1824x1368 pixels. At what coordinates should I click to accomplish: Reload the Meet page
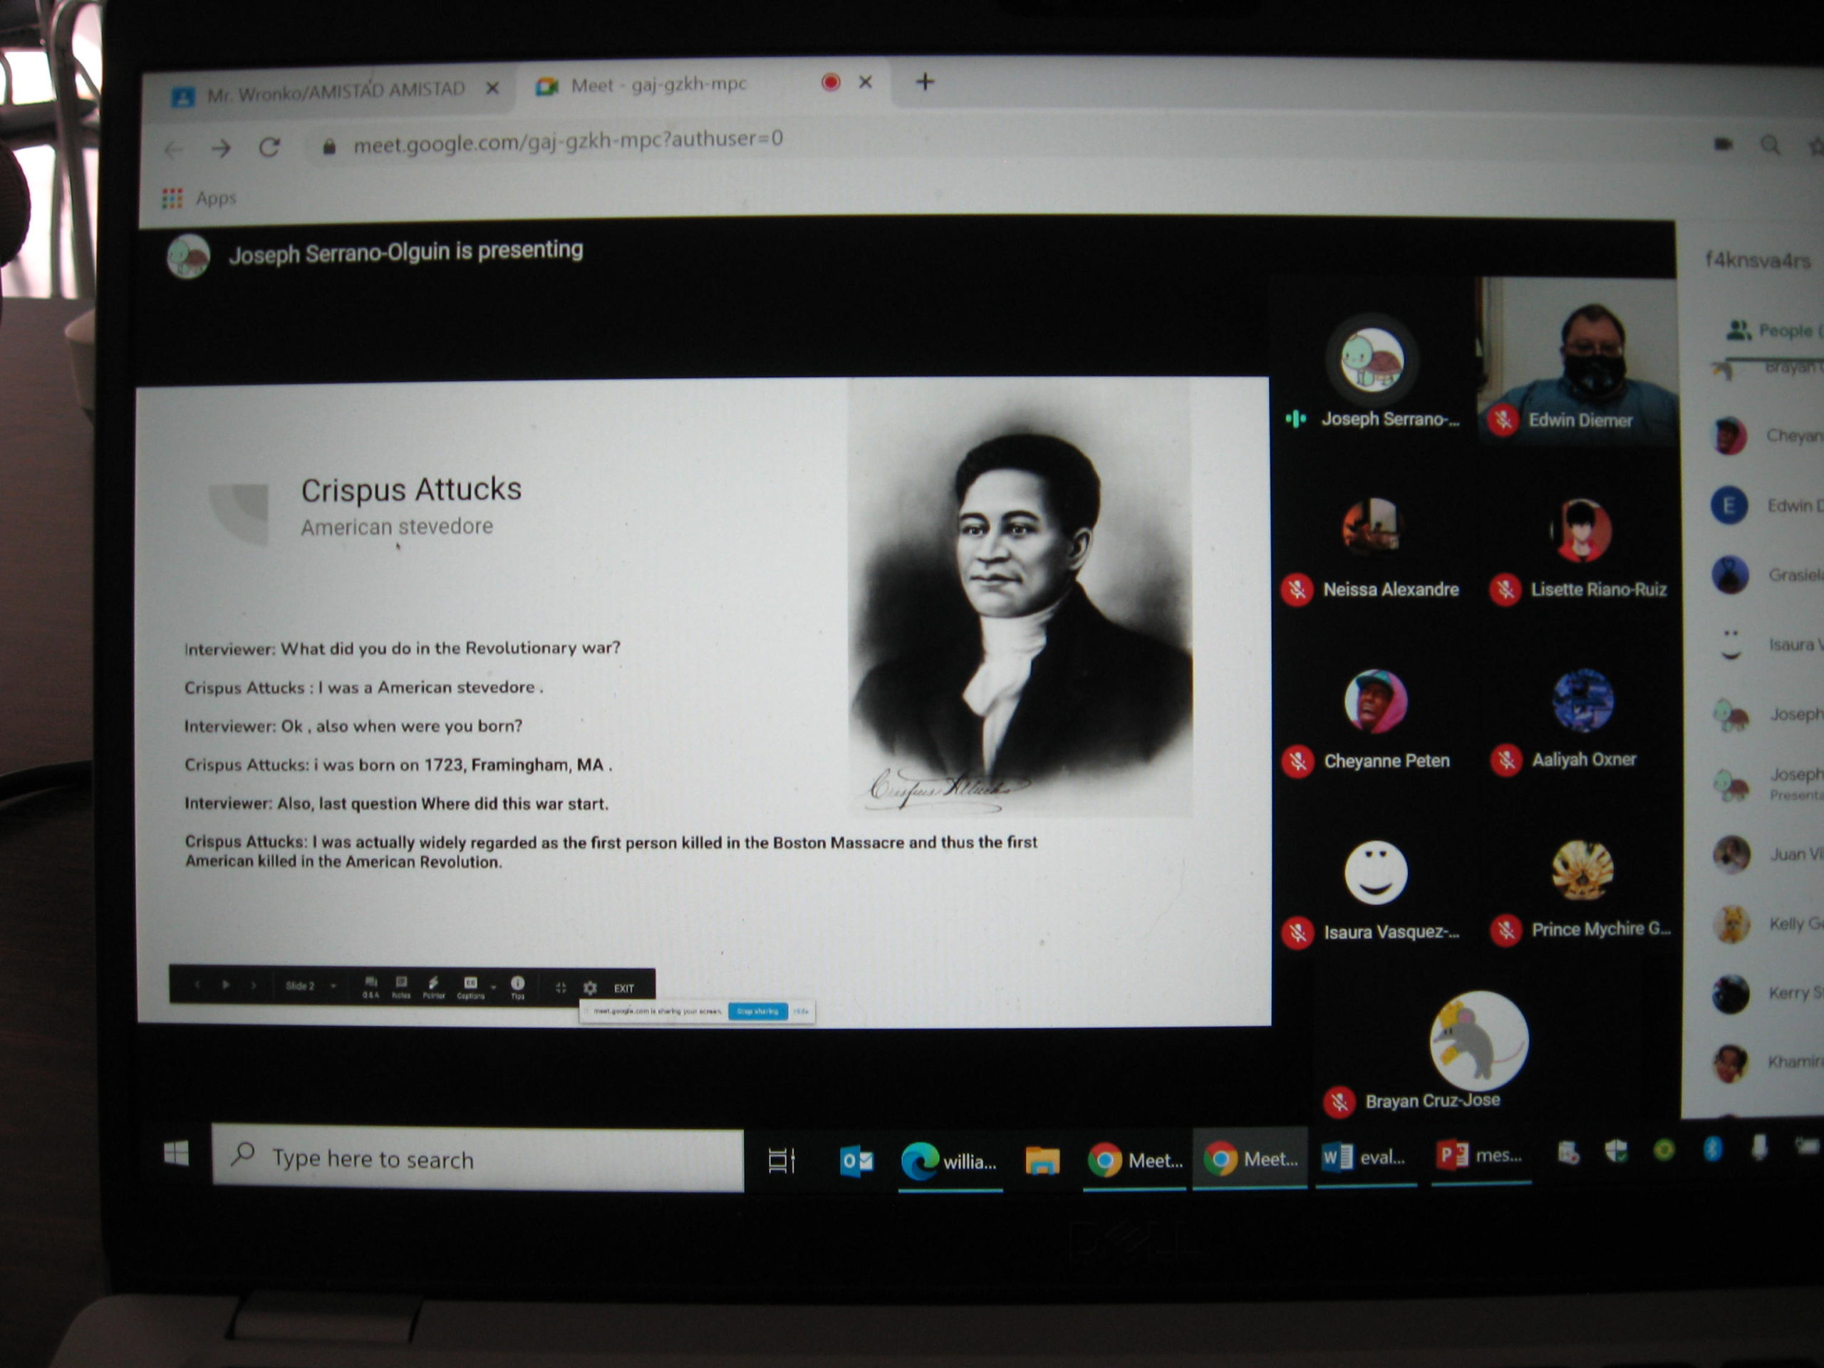tap(269, 147)
